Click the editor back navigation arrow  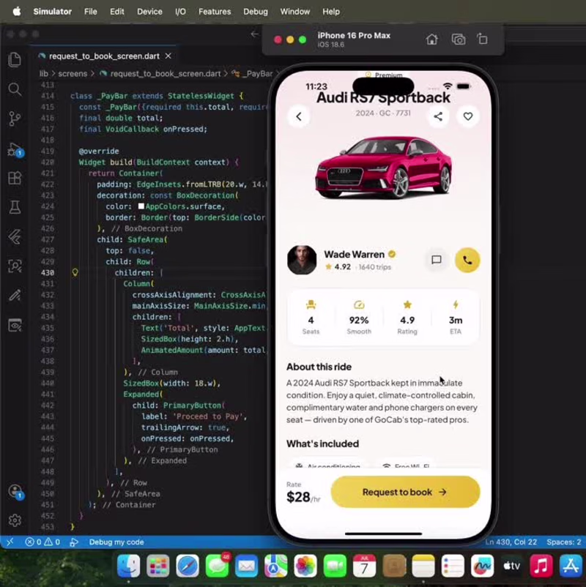tap(254, 34)
